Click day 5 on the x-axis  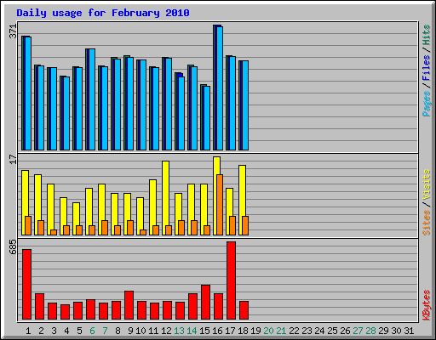coord(79,331)
